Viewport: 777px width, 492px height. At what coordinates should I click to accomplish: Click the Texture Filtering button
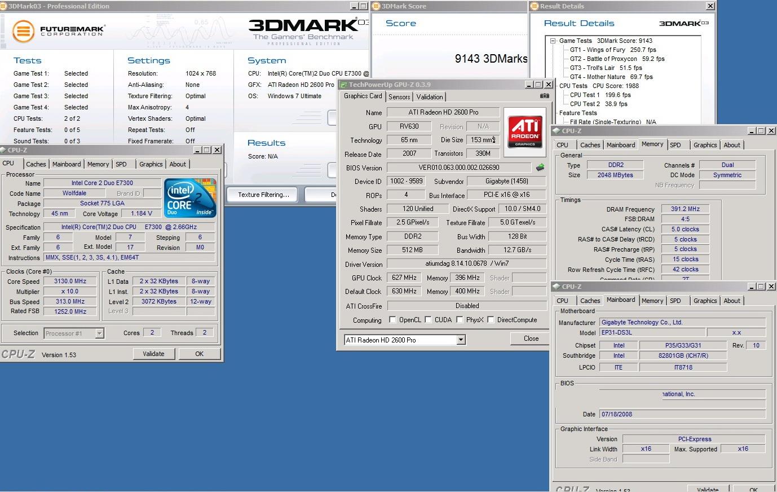pos(263,195)
